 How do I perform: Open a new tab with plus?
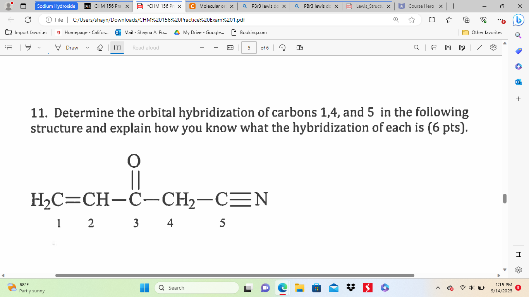[453, 6]
